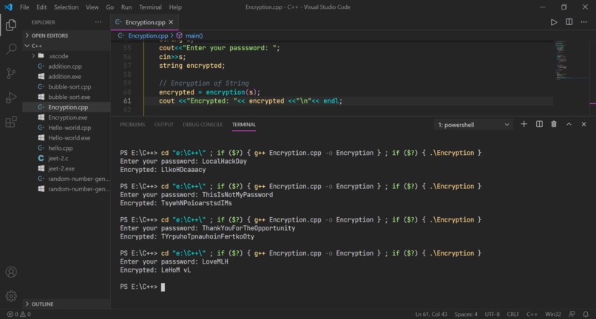
Task: Open the Edit menu
Action: pyautogui.click(x=41, y=7)
